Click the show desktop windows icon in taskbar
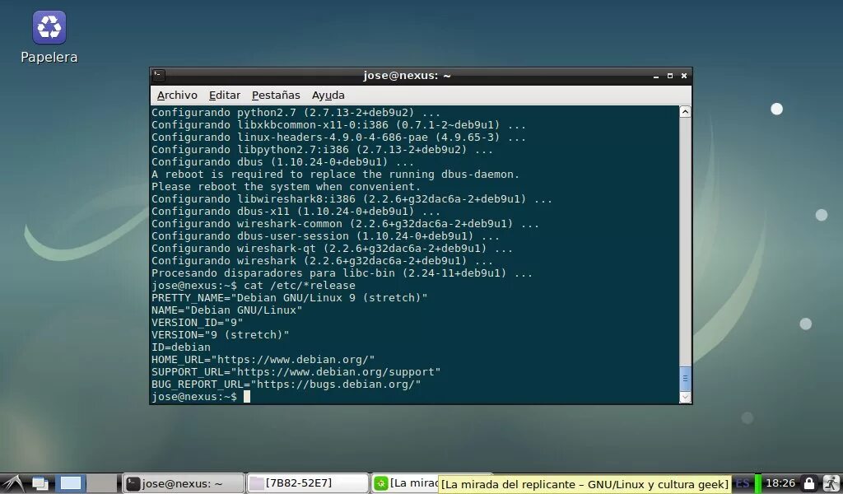This screenshot has height=494, width=843. click(40, 482)
